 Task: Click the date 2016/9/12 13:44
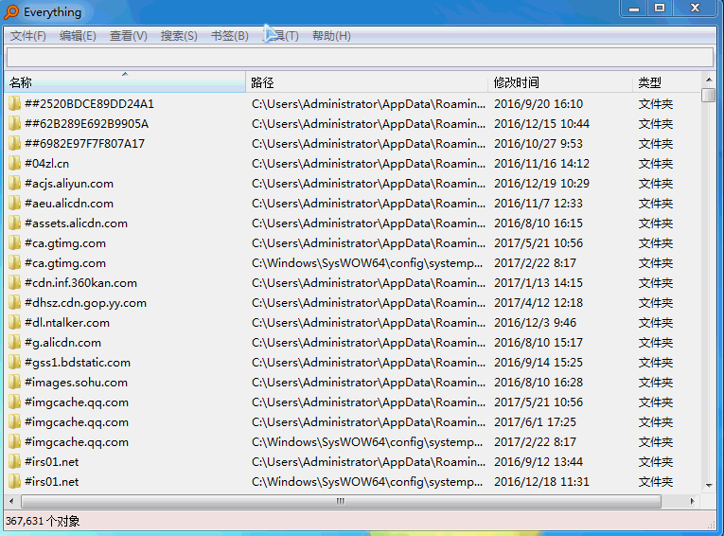(539, 461)
